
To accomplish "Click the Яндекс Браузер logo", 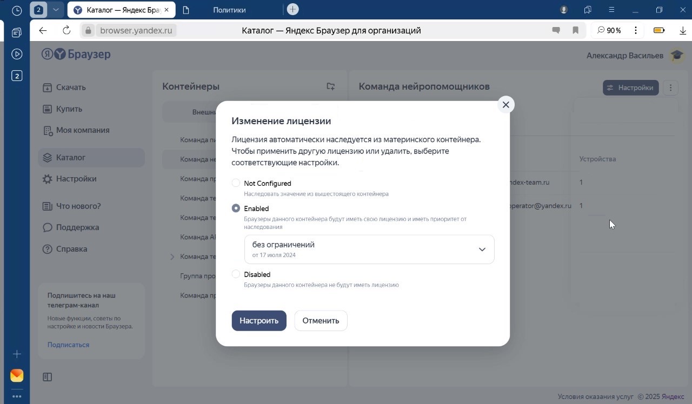I will pyautogui.click(x=76, y=54).
